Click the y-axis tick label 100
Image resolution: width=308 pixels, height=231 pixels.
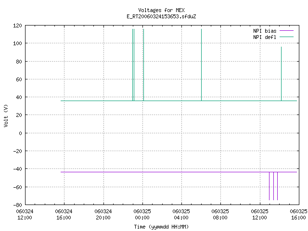(17, 43)
